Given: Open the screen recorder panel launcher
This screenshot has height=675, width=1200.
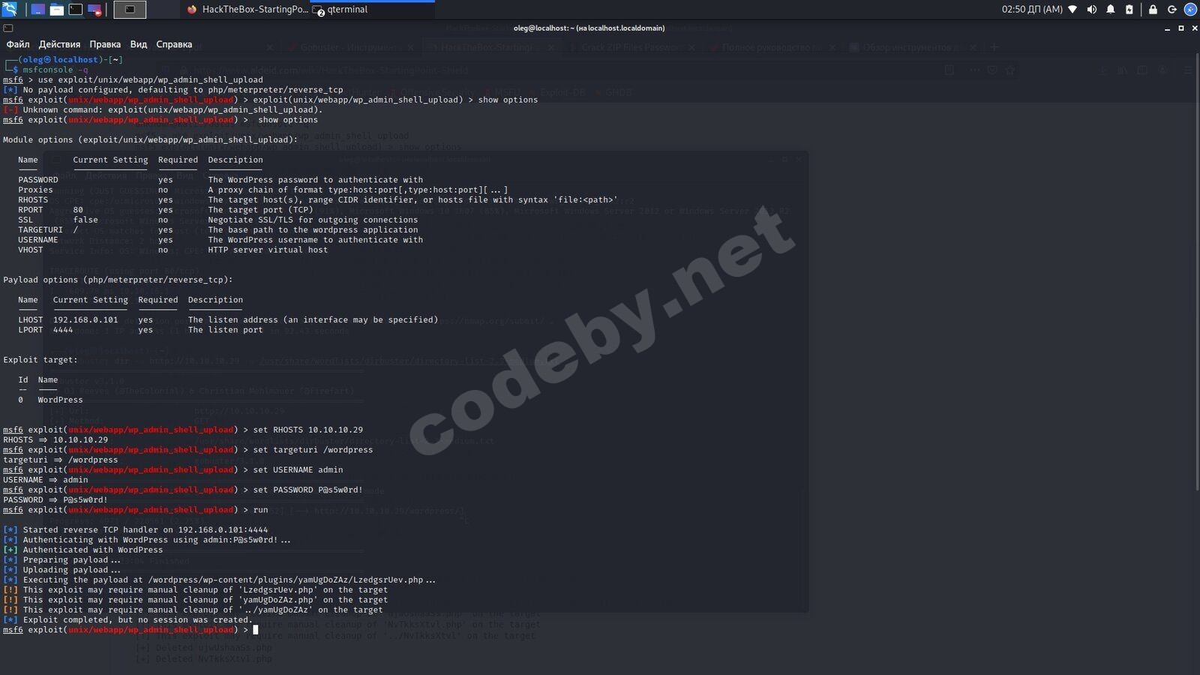Looking at the screenshot, I should [94, 10].
